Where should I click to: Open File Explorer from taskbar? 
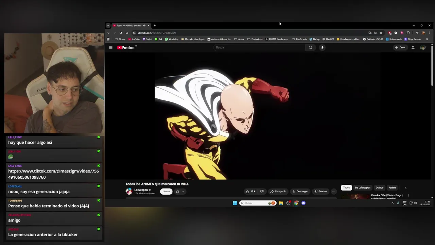click(281, 203)
